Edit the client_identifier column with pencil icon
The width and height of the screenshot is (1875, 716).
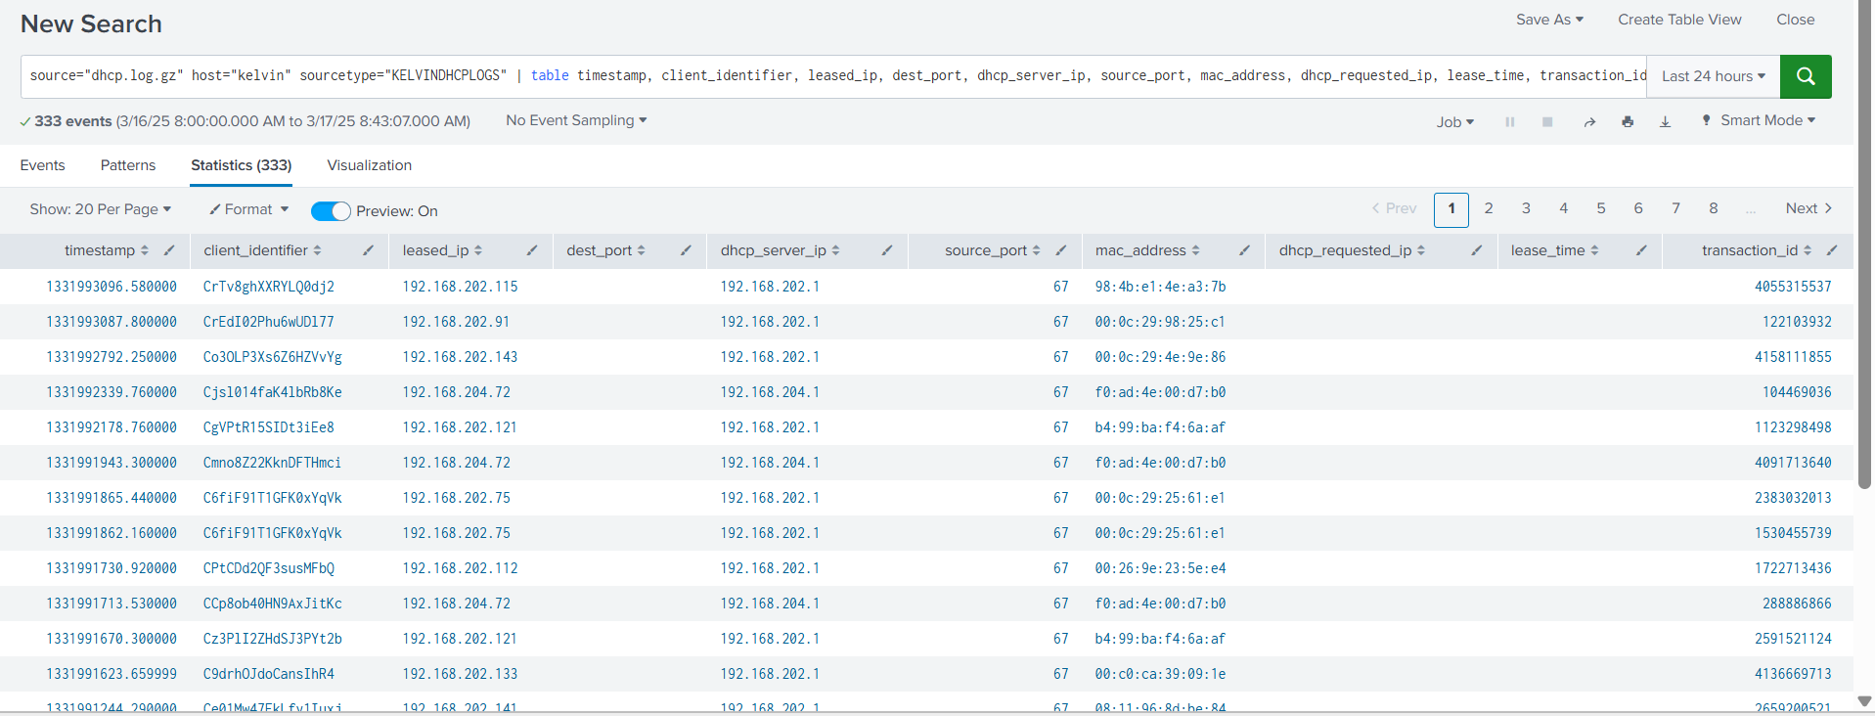(x=368, y=250)
